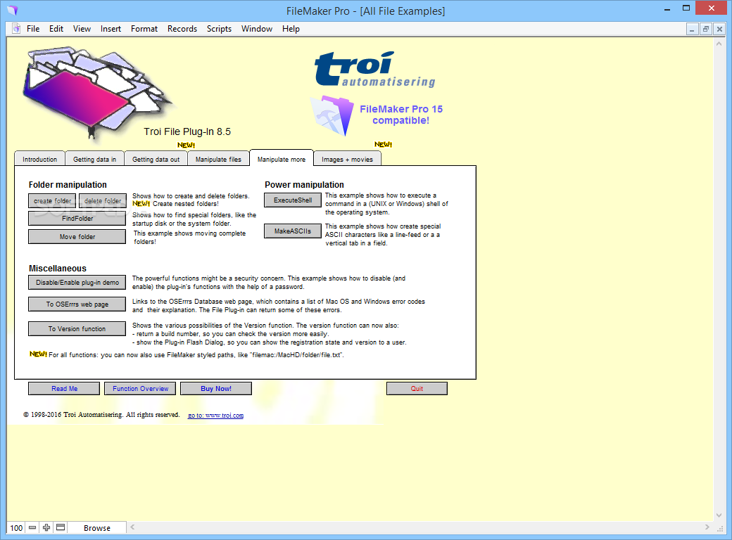This screenshot has width=732, height=540.
Task: Open the Window menu
Action: click(x=257, y=28)
